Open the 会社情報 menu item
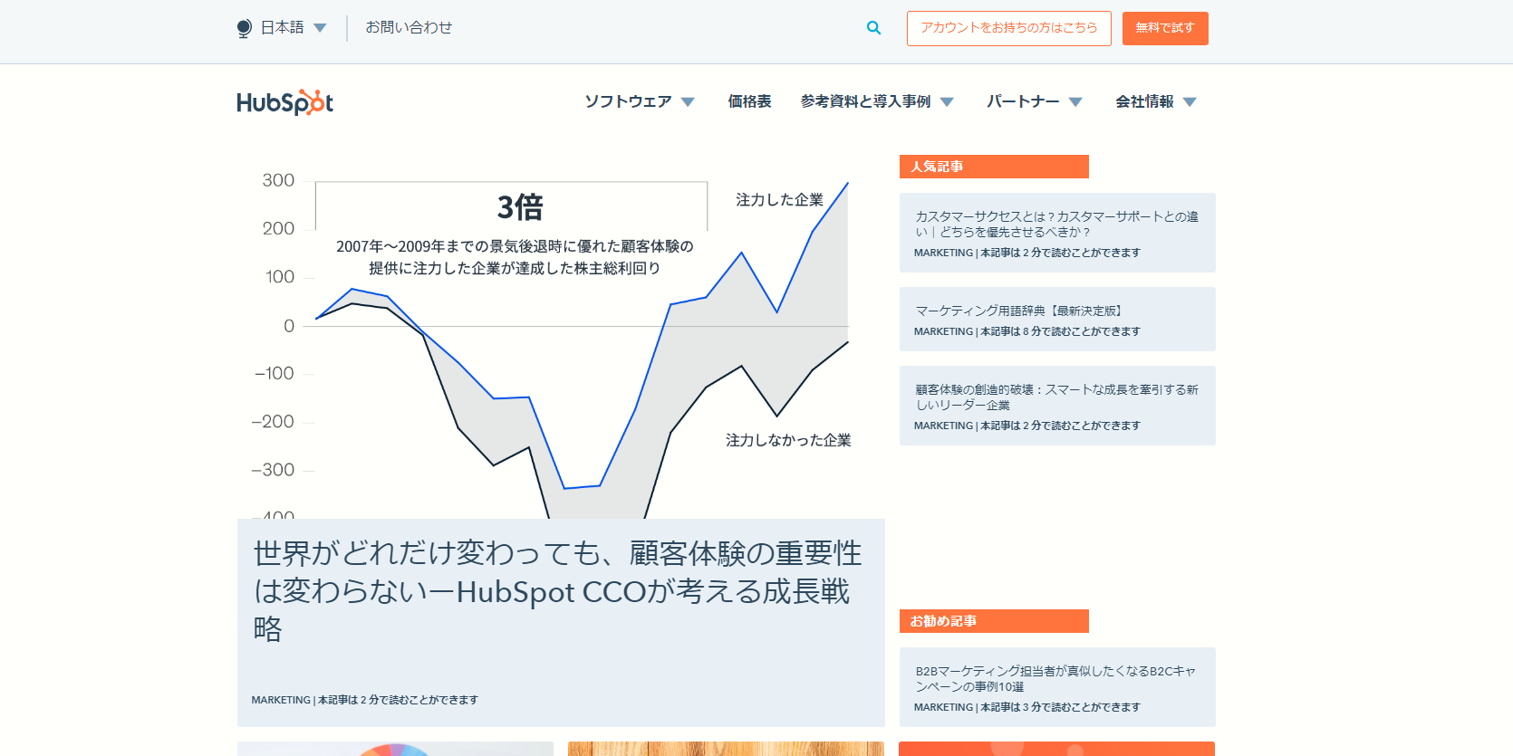The width and height of the screenshot is (1513, 756). pos(1144,101)
